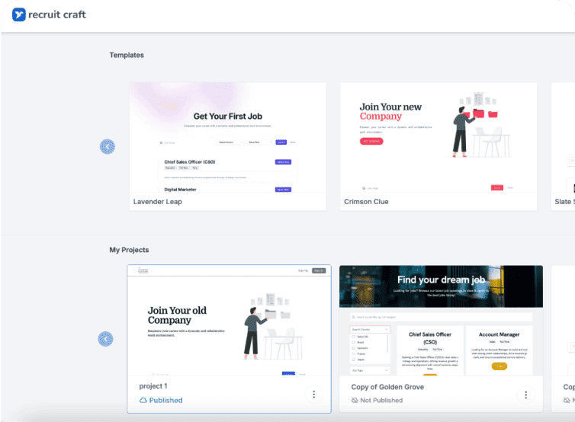Click the Not Published cloud icon on Golden Grove
Screen dimensions: 575x422
click(x=355, y=400)
